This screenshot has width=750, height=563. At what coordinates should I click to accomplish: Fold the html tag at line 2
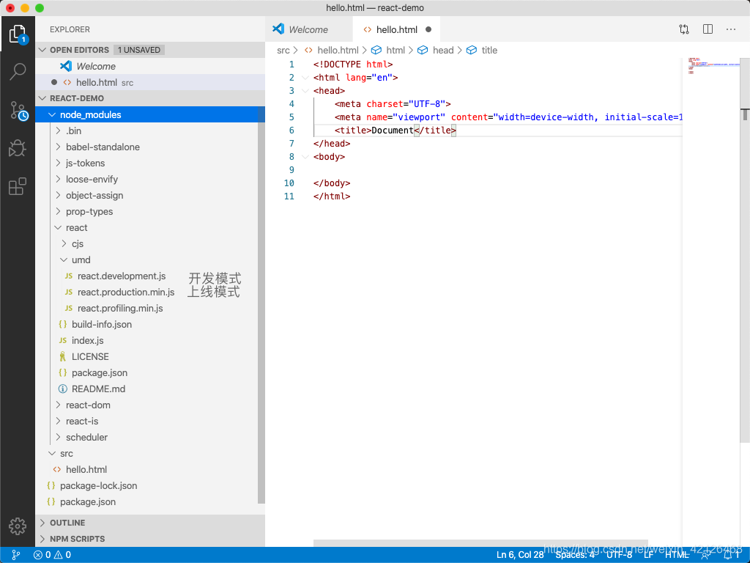(x=305, y=78)
